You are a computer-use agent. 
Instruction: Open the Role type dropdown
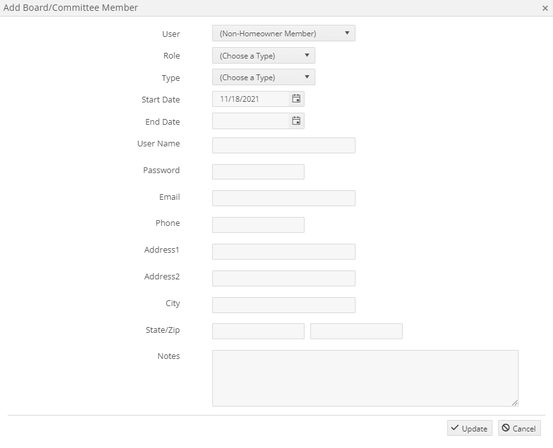click(x=264, y=55)
